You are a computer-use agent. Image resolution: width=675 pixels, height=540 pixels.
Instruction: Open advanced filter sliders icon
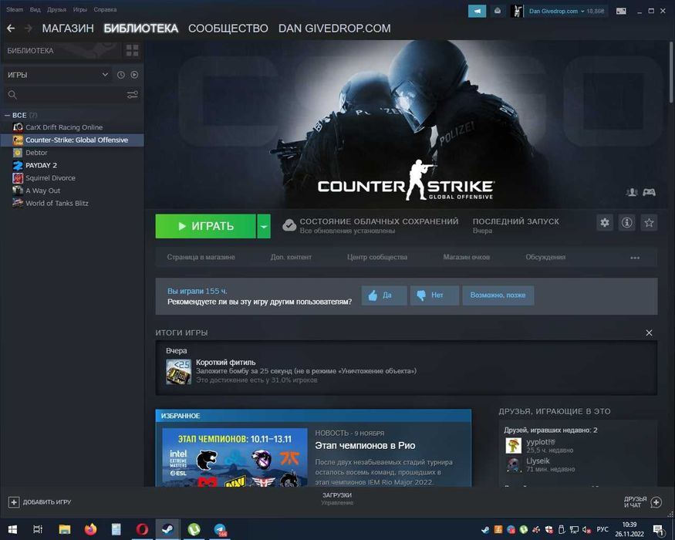pyautogui.click(x=132, y=94)
